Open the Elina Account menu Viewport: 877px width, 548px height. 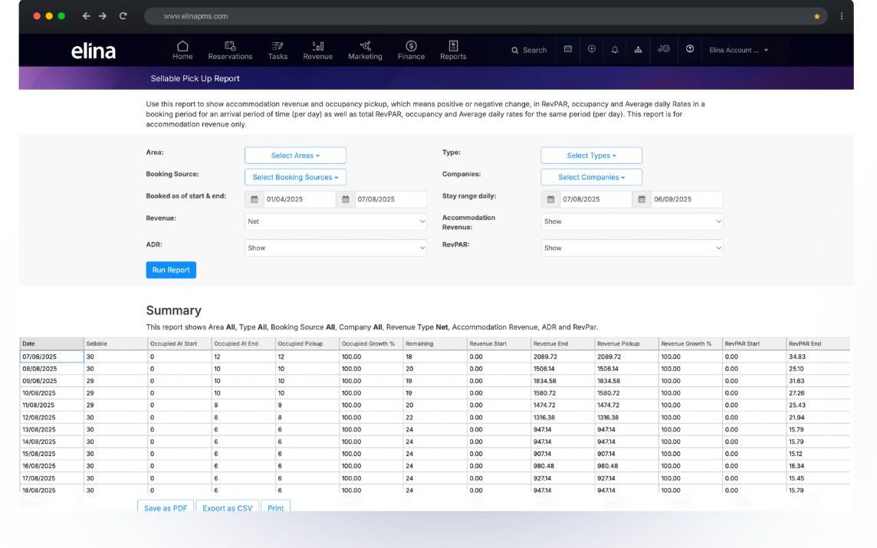click(738, 51)
